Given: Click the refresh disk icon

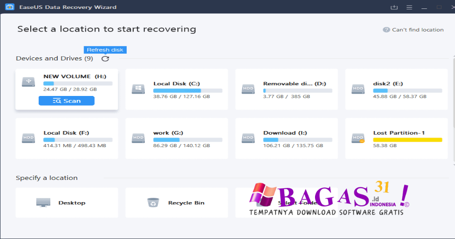Looking at the screenshot, I should (x=105, y=59).
